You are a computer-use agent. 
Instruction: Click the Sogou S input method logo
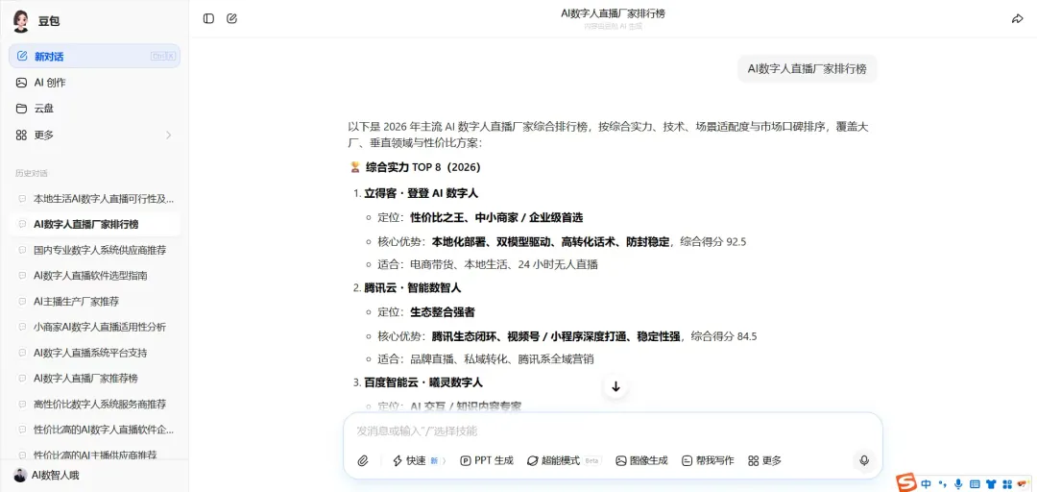pos(906,482)
